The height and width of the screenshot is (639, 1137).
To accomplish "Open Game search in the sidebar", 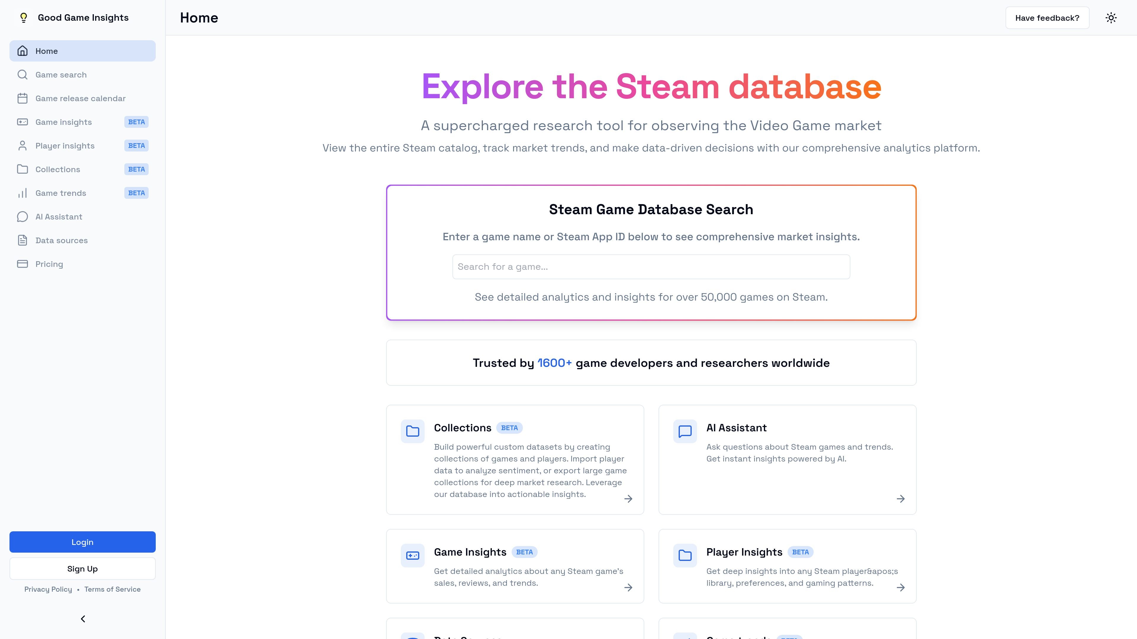I will [x=83, y=75].
